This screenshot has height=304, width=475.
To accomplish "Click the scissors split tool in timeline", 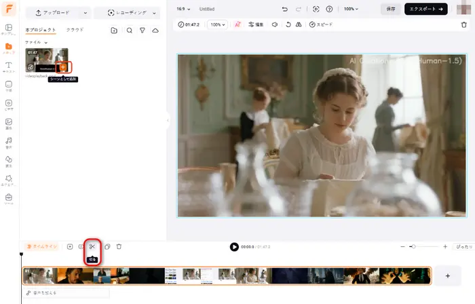I will [92, 246].
